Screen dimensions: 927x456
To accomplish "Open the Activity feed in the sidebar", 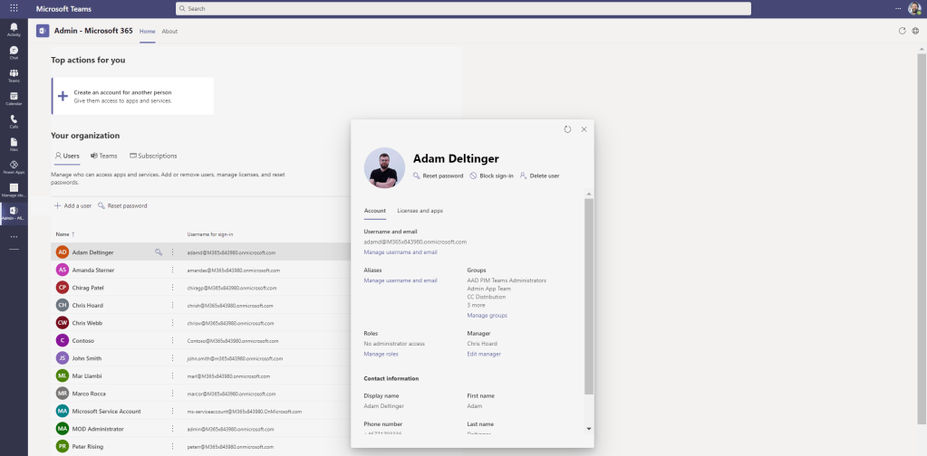I will click(14, 29).
